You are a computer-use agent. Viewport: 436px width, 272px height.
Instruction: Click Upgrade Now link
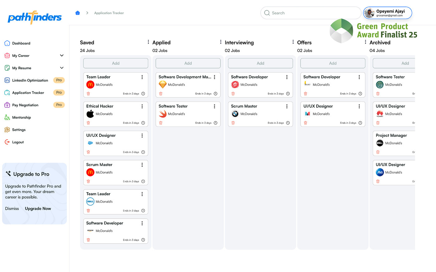[x=38, y=209]
